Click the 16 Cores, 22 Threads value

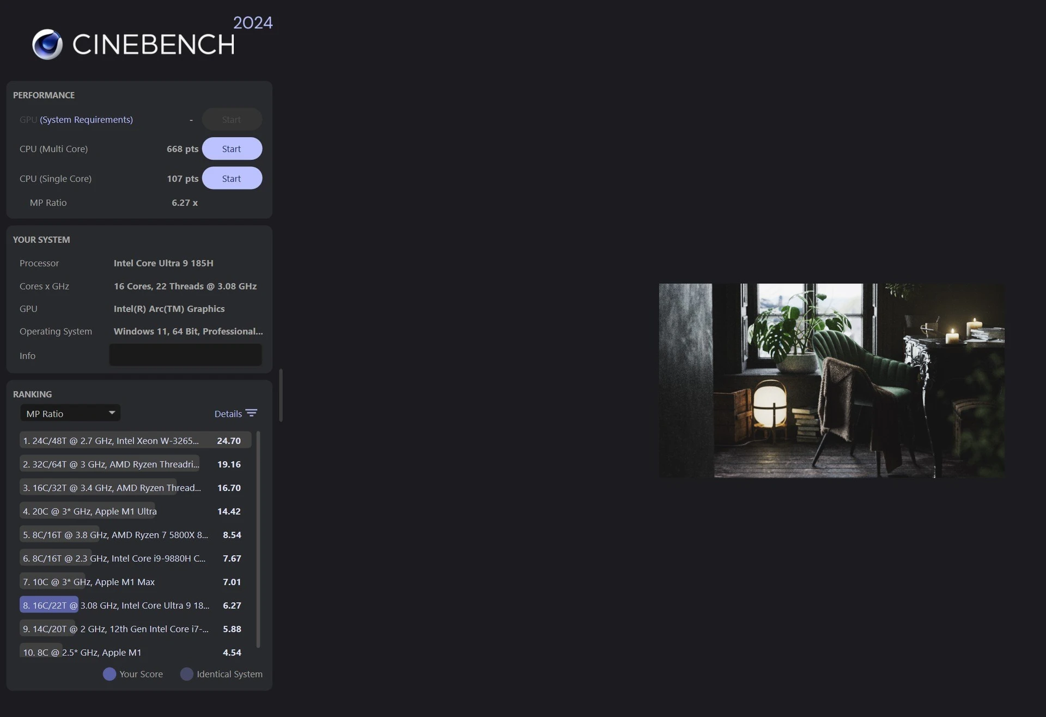tap(185, 286)
